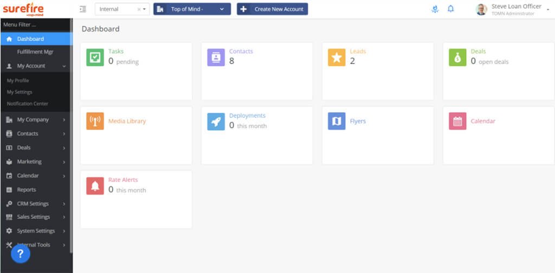Open the Contacts link on the dashboard tile
Screen dimensions: 555x273
coord(241,51)
